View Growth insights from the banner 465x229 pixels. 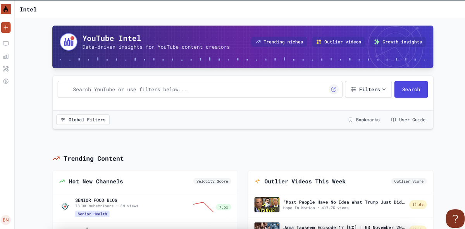click(398, 41)
